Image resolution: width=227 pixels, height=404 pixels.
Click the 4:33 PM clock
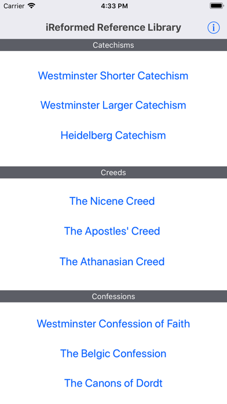coord(114,6)
